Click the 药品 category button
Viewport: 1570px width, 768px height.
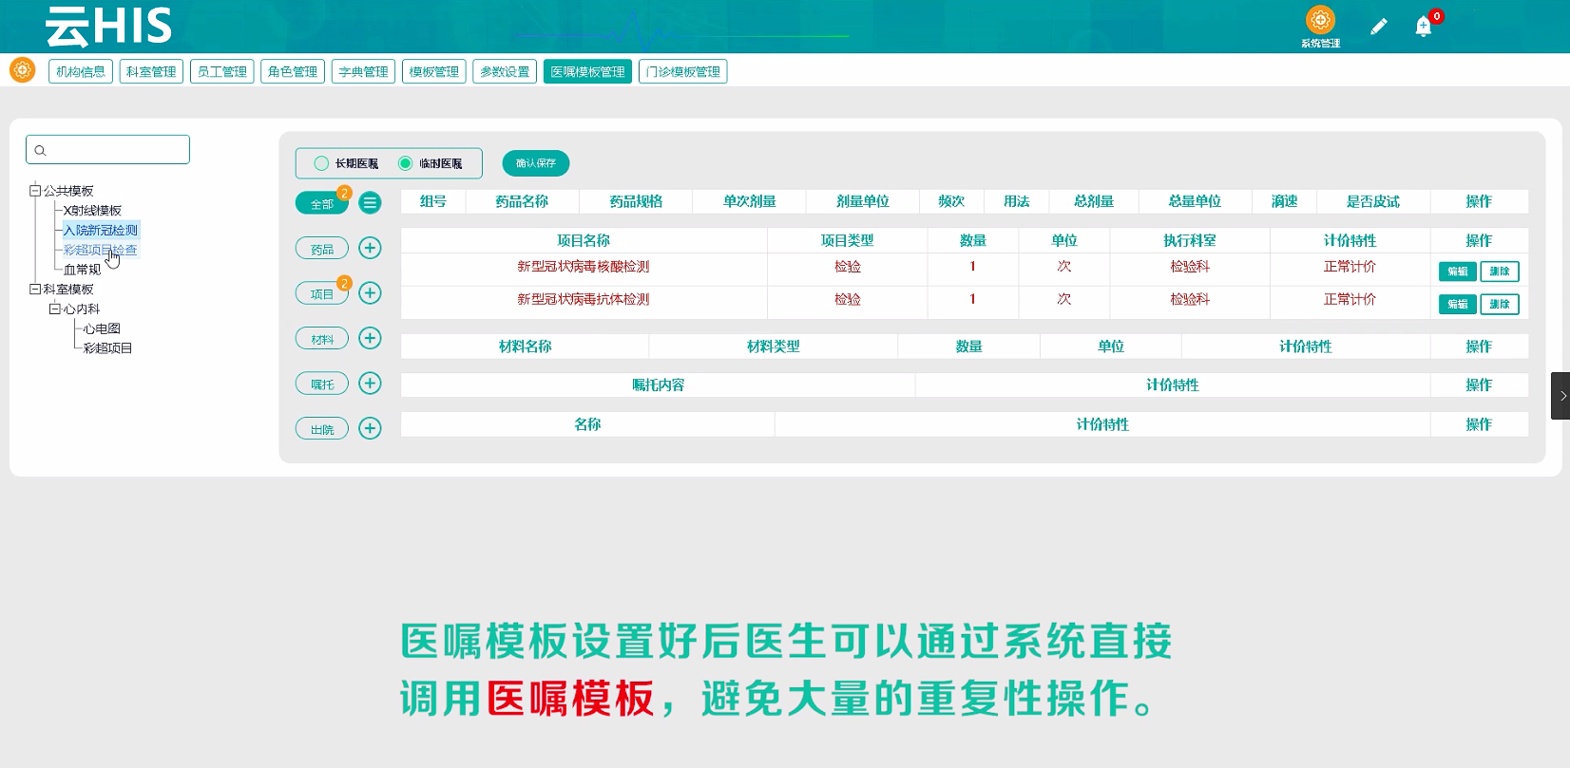tap(322, 249)
